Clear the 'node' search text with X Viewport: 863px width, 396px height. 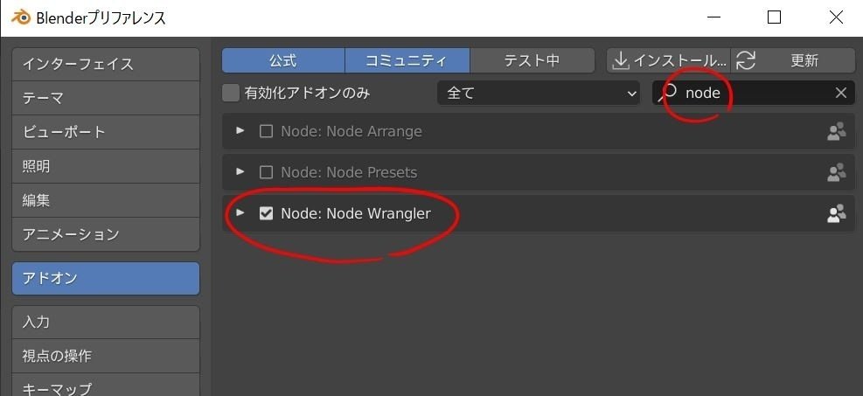[x=840, y=93]
